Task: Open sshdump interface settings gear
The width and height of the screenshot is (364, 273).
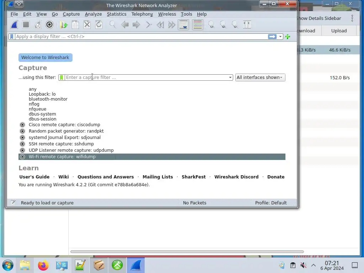Action: (22, 144)
